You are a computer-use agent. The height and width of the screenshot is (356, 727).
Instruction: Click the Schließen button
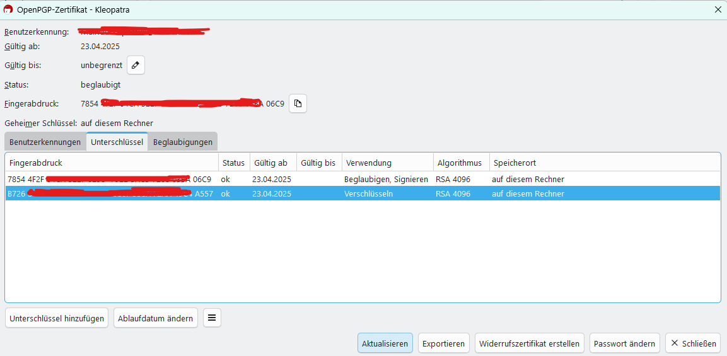click(x=693, y=343)
